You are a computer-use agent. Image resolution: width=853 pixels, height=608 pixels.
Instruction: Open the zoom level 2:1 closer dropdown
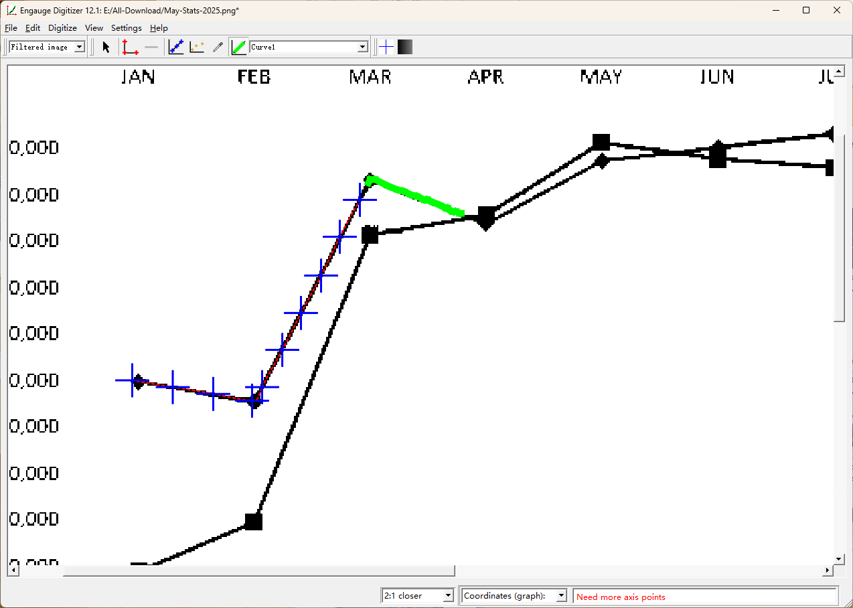(447, 595)
